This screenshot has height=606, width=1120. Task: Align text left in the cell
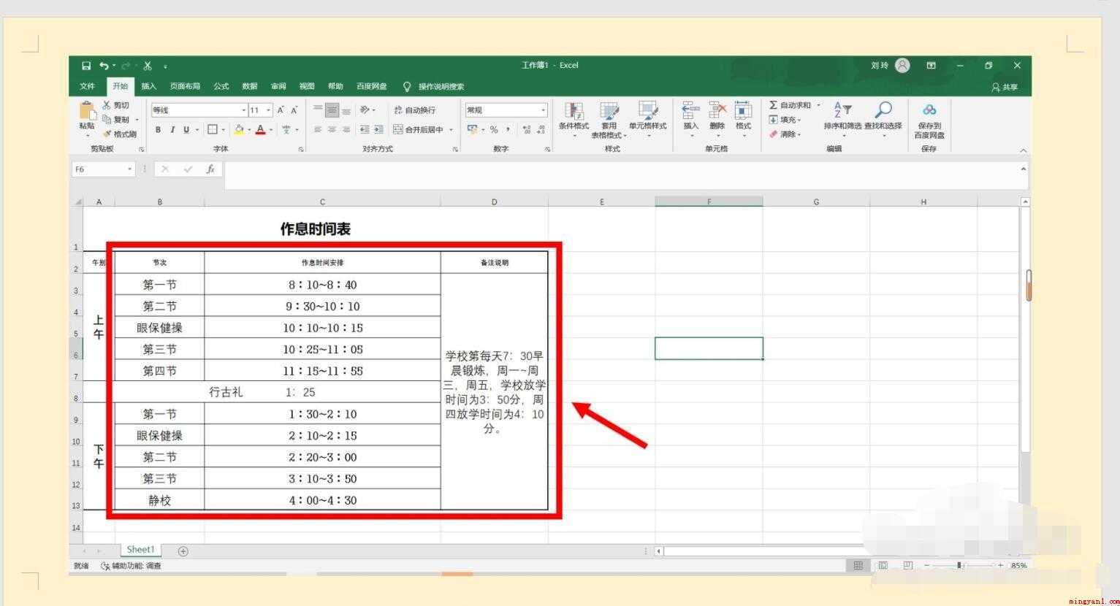click(318, 130)
